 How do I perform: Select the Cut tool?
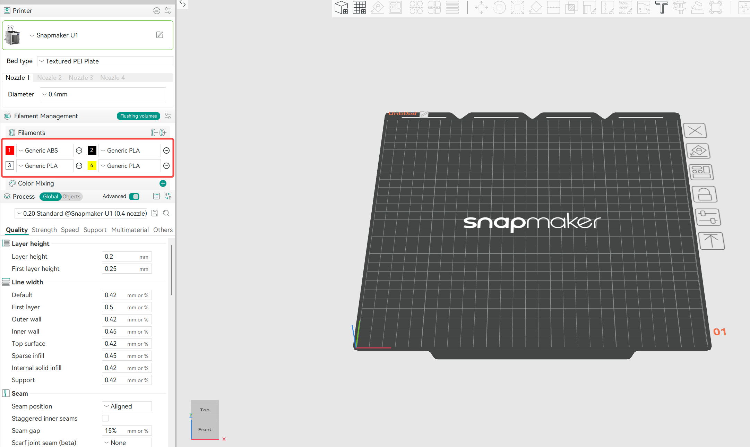553,7
